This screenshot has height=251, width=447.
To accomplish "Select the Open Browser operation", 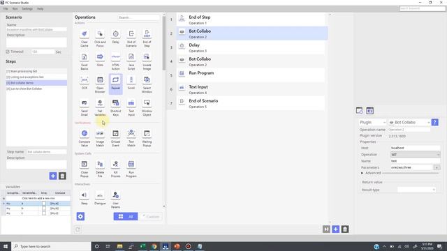I will tap(100, 84).
